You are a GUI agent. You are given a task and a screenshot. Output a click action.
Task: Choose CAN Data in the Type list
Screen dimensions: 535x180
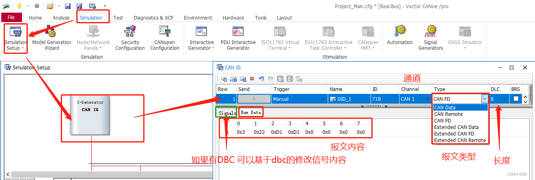pos(460,108)
